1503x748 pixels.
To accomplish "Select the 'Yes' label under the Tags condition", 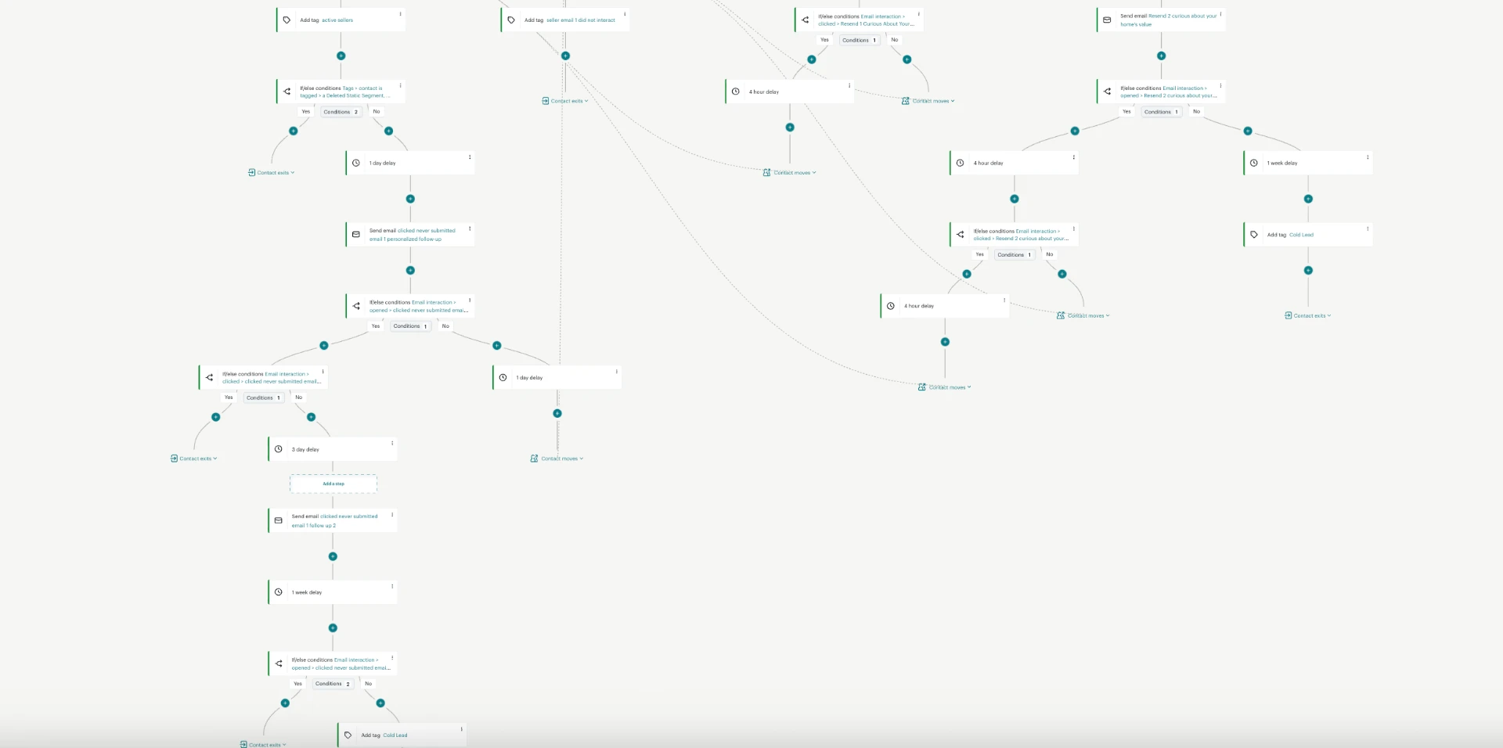I will click(x=306, y=112).
